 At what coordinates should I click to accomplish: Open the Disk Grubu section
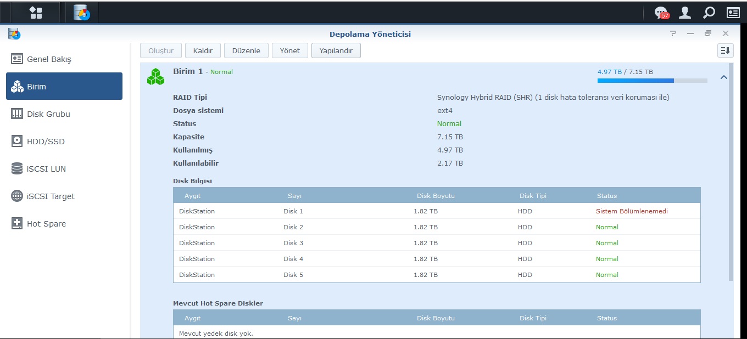coord(64,114)
